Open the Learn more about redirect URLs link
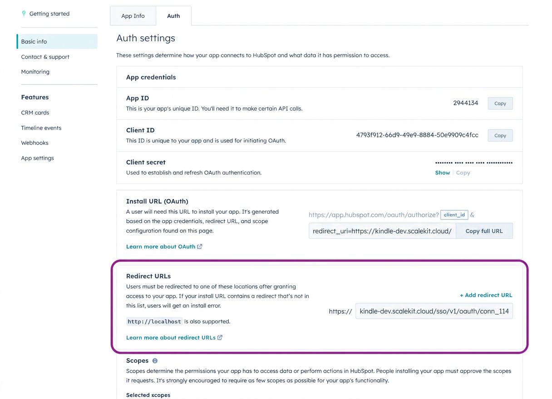Screen dimensions: 552x399 (x=170, y=337)
